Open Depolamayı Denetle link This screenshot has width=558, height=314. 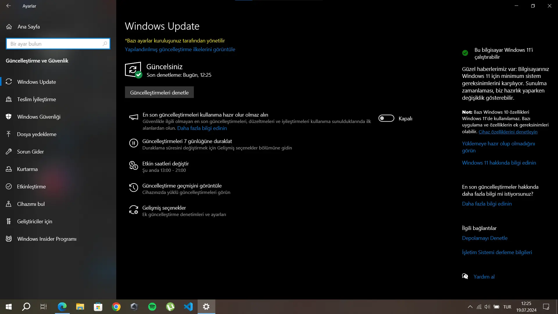pos(485,238)
